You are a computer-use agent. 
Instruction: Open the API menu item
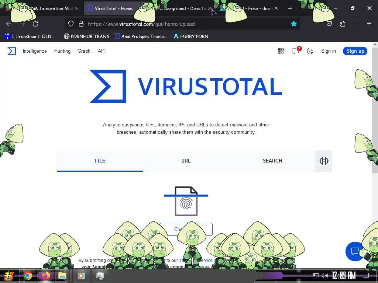click(102, 51)
